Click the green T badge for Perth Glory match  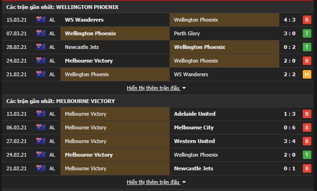[307, 33]
